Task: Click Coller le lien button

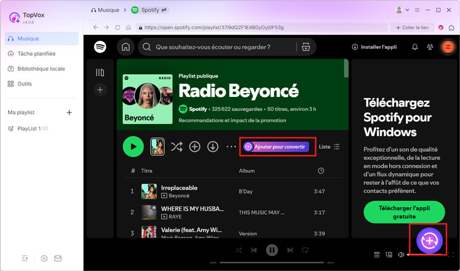Action: (412, 28)
